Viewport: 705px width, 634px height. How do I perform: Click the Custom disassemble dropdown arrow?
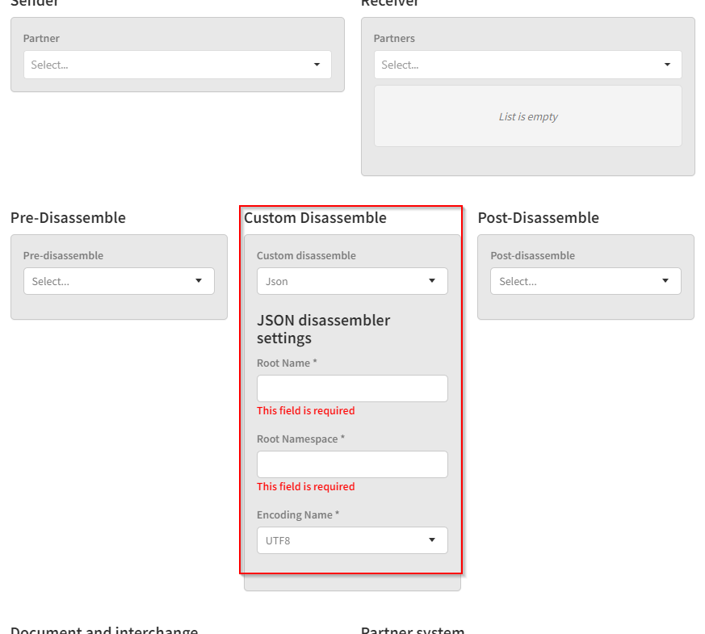point(432,281)
